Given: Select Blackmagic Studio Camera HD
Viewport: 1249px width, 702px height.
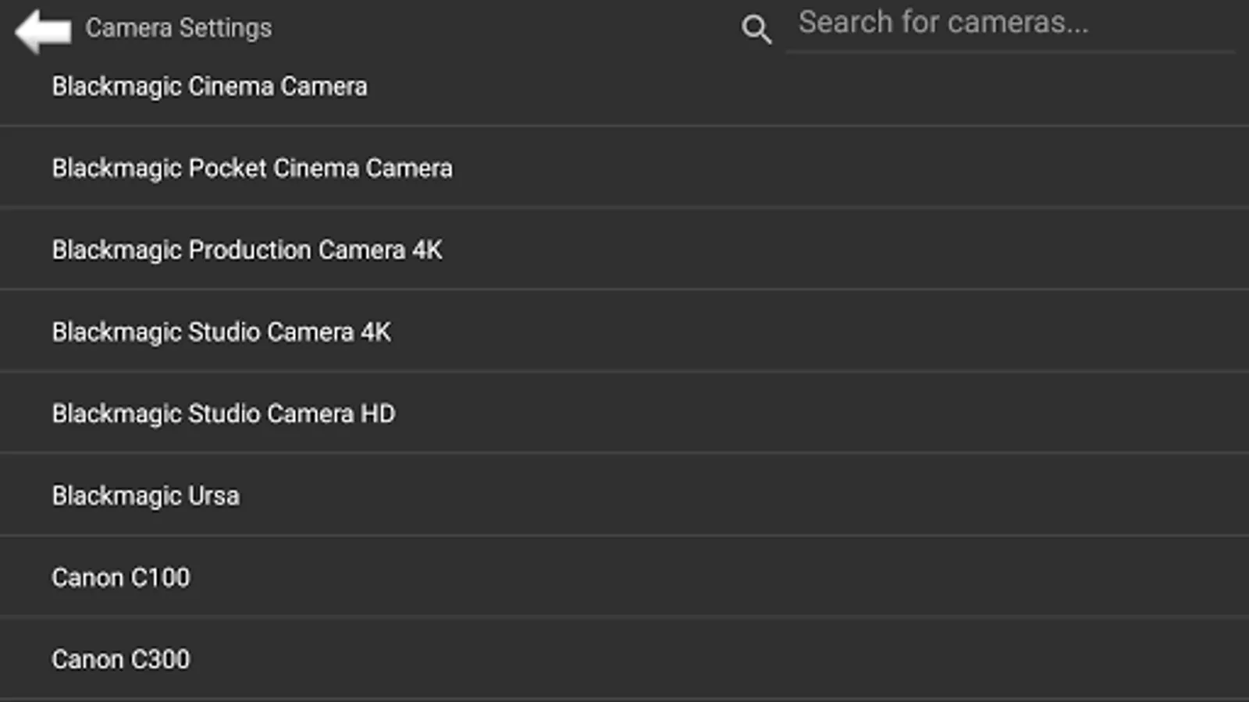Looking at the screenshot, I should point(223,414).
